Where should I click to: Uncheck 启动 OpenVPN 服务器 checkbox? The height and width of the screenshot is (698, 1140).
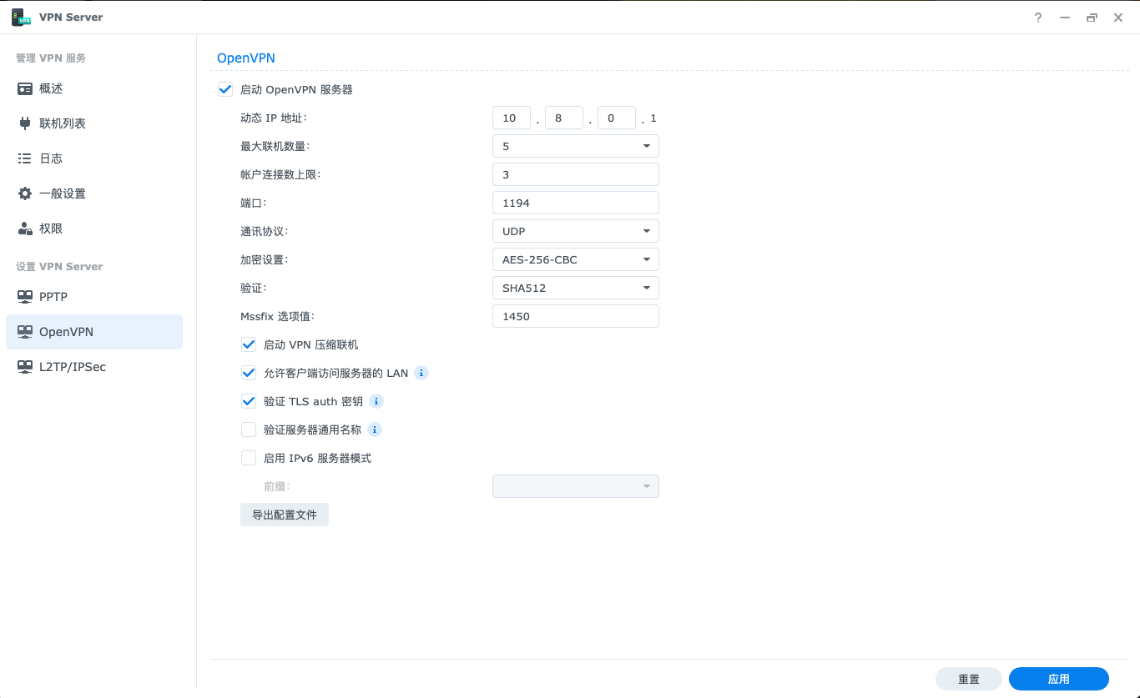[225, 89]
